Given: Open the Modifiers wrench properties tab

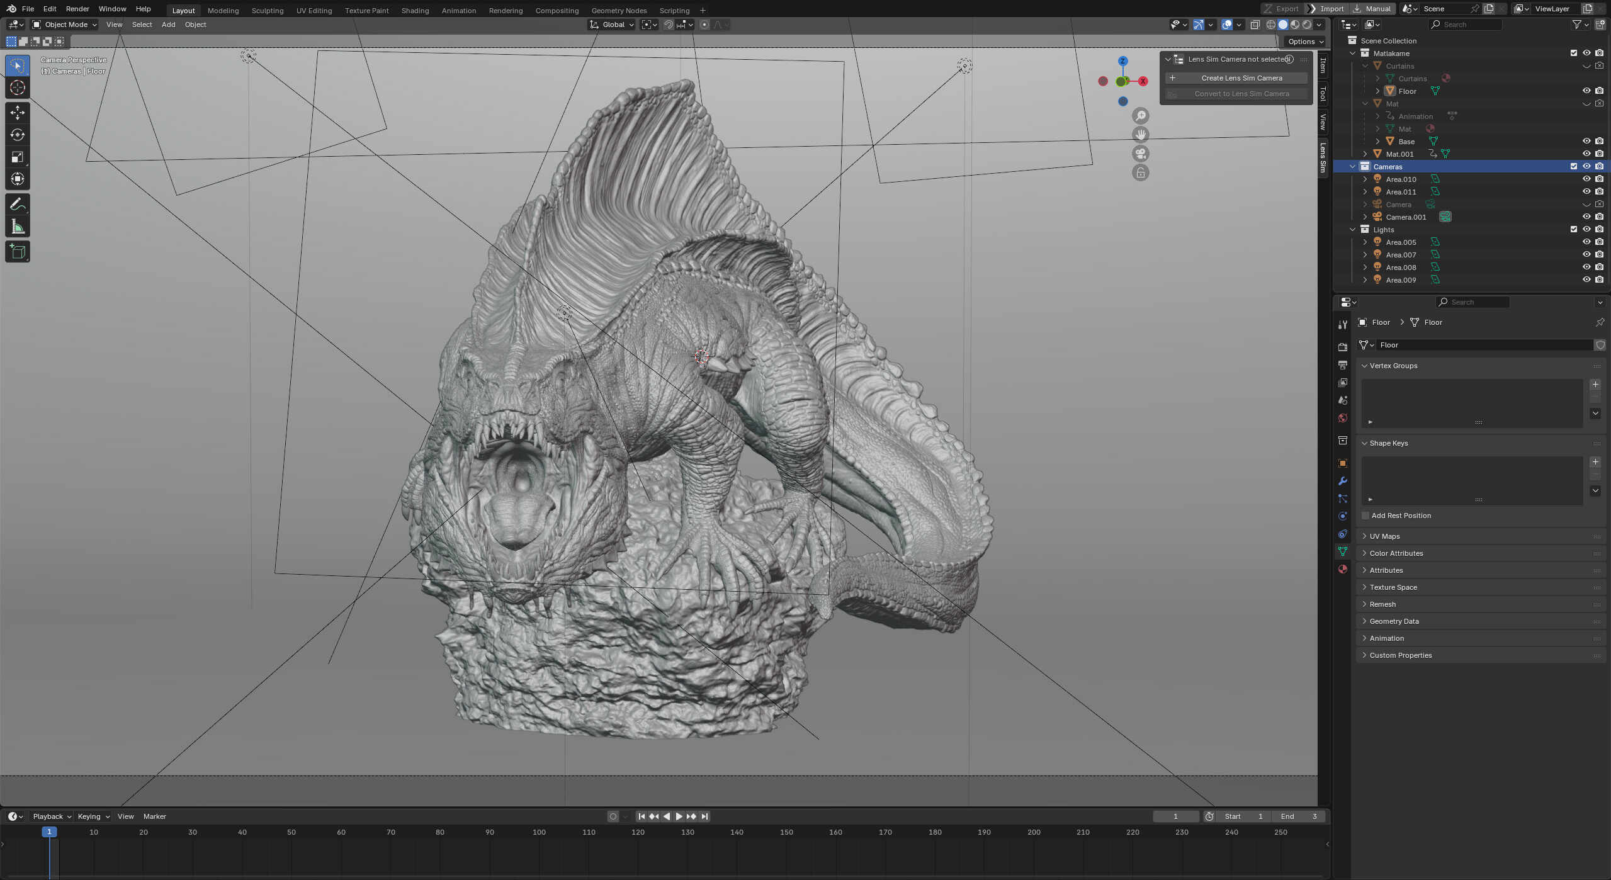Looking at the screenshot, I should 1343,481.
